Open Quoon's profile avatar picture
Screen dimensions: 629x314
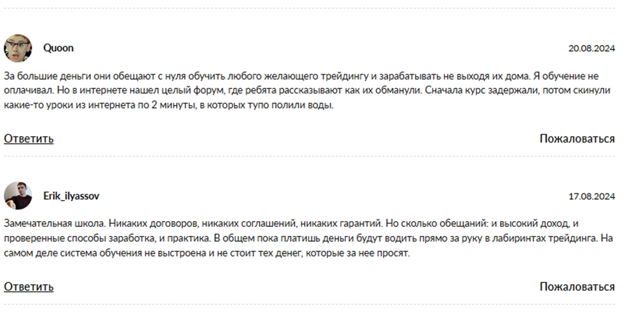coord(18,48)
